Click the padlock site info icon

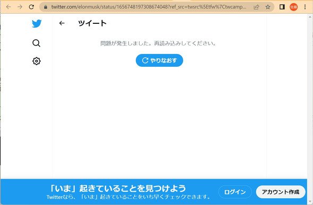click(46, 7)
